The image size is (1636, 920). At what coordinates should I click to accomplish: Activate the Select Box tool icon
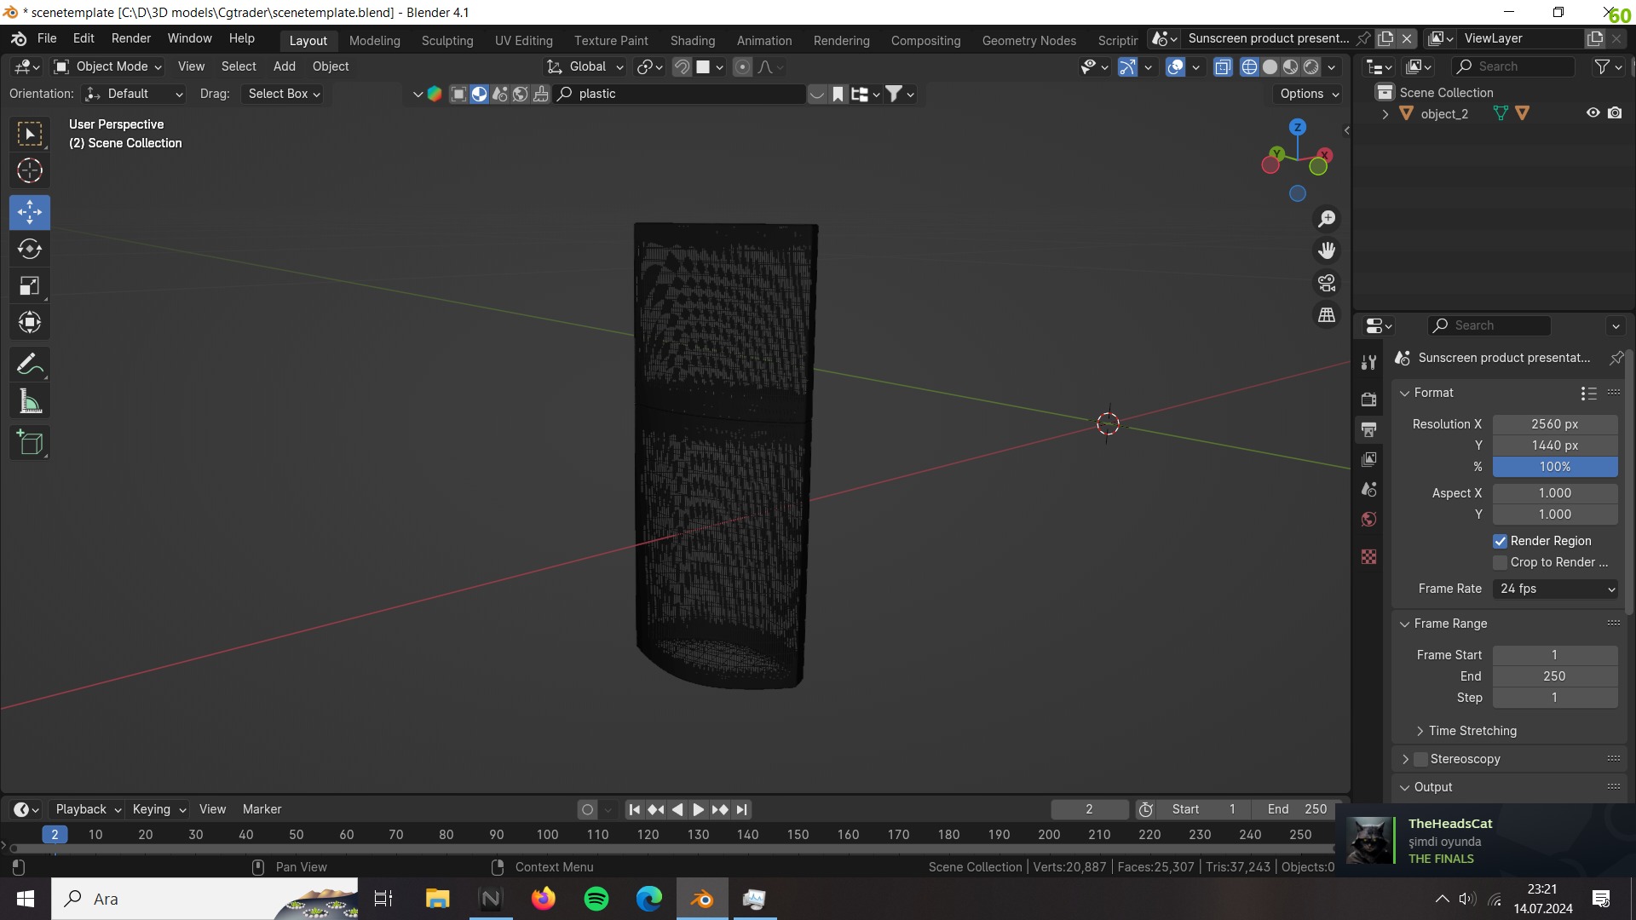pyautogui.click(x=30, y=134)
